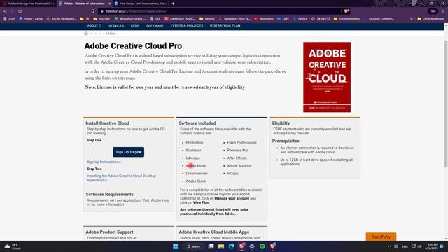
Task: Open Installing the Adobe Creative Cloud Desktop Application link
Action: 121,178
